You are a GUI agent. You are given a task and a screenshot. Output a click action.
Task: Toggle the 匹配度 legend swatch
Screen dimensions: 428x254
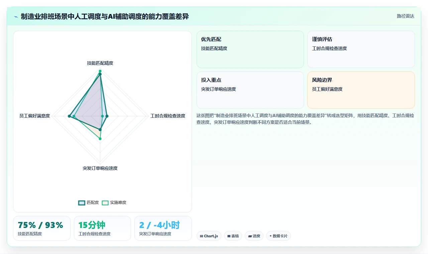tap(82, 203)
